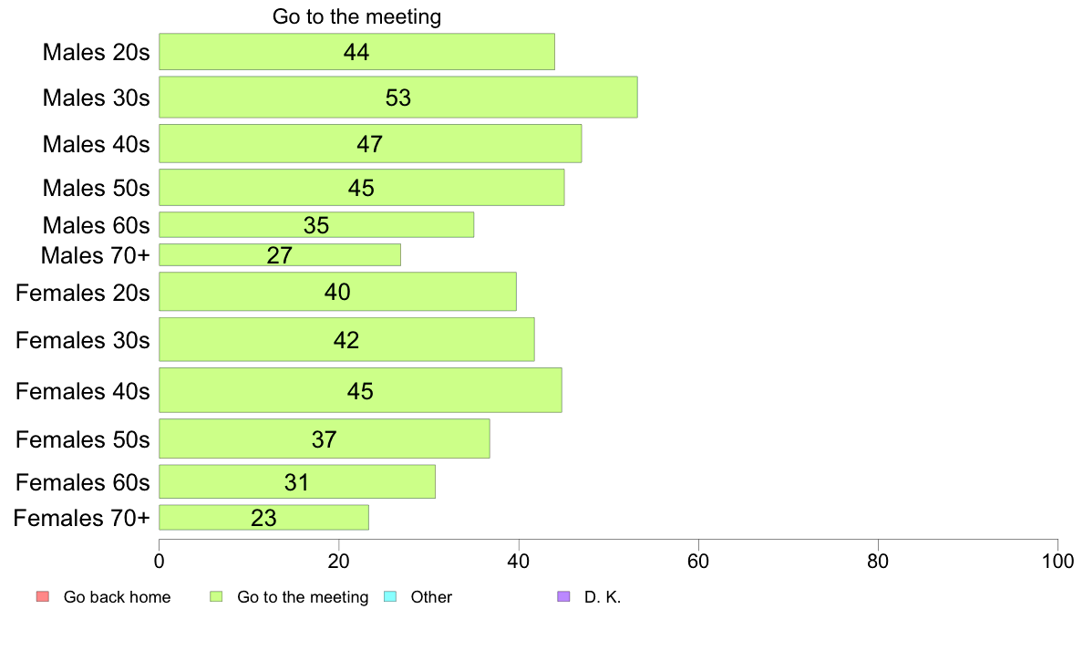Screen dimensions: 1083x671
Task: Click the green Go to the meeting swatch
Action: coord(216,596)
